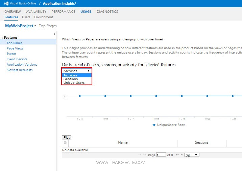Switch to the PERFORMANCE tab

[64, 12]
